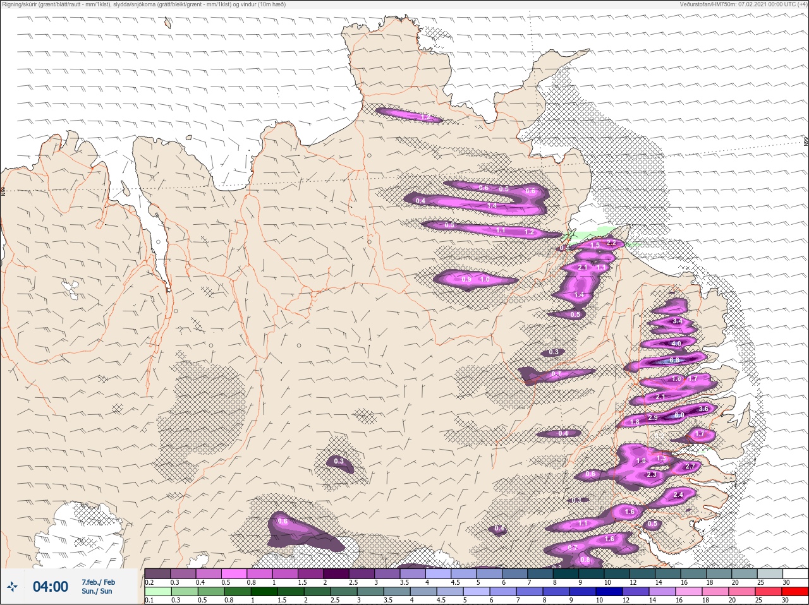
Task: Select the pale green '0.1' swatch in lower legend
Action: pos(158,591)
